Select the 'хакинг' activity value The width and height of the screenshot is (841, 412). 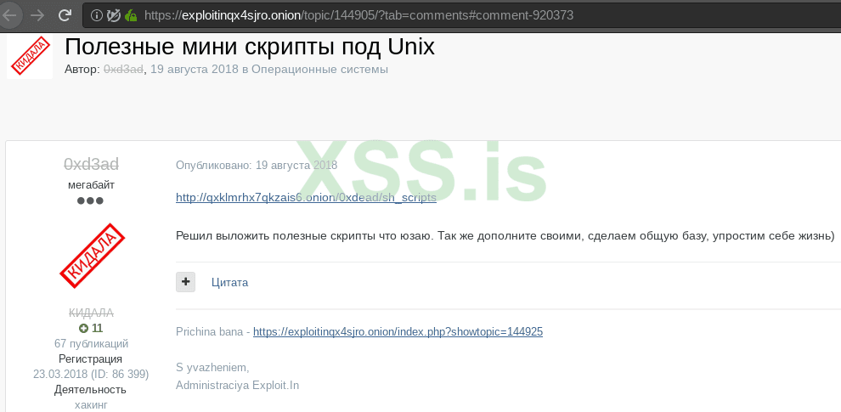(91, 404)
